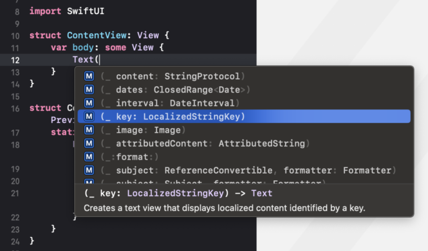Screen dimensions: 428x251
Task: Click ContentView struct name in code
Action: pos(96,35)
